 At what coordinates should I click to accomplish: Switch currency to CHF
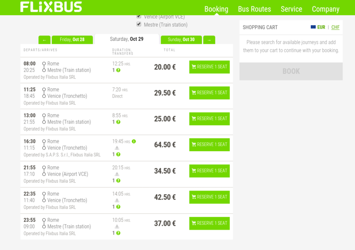335,27
